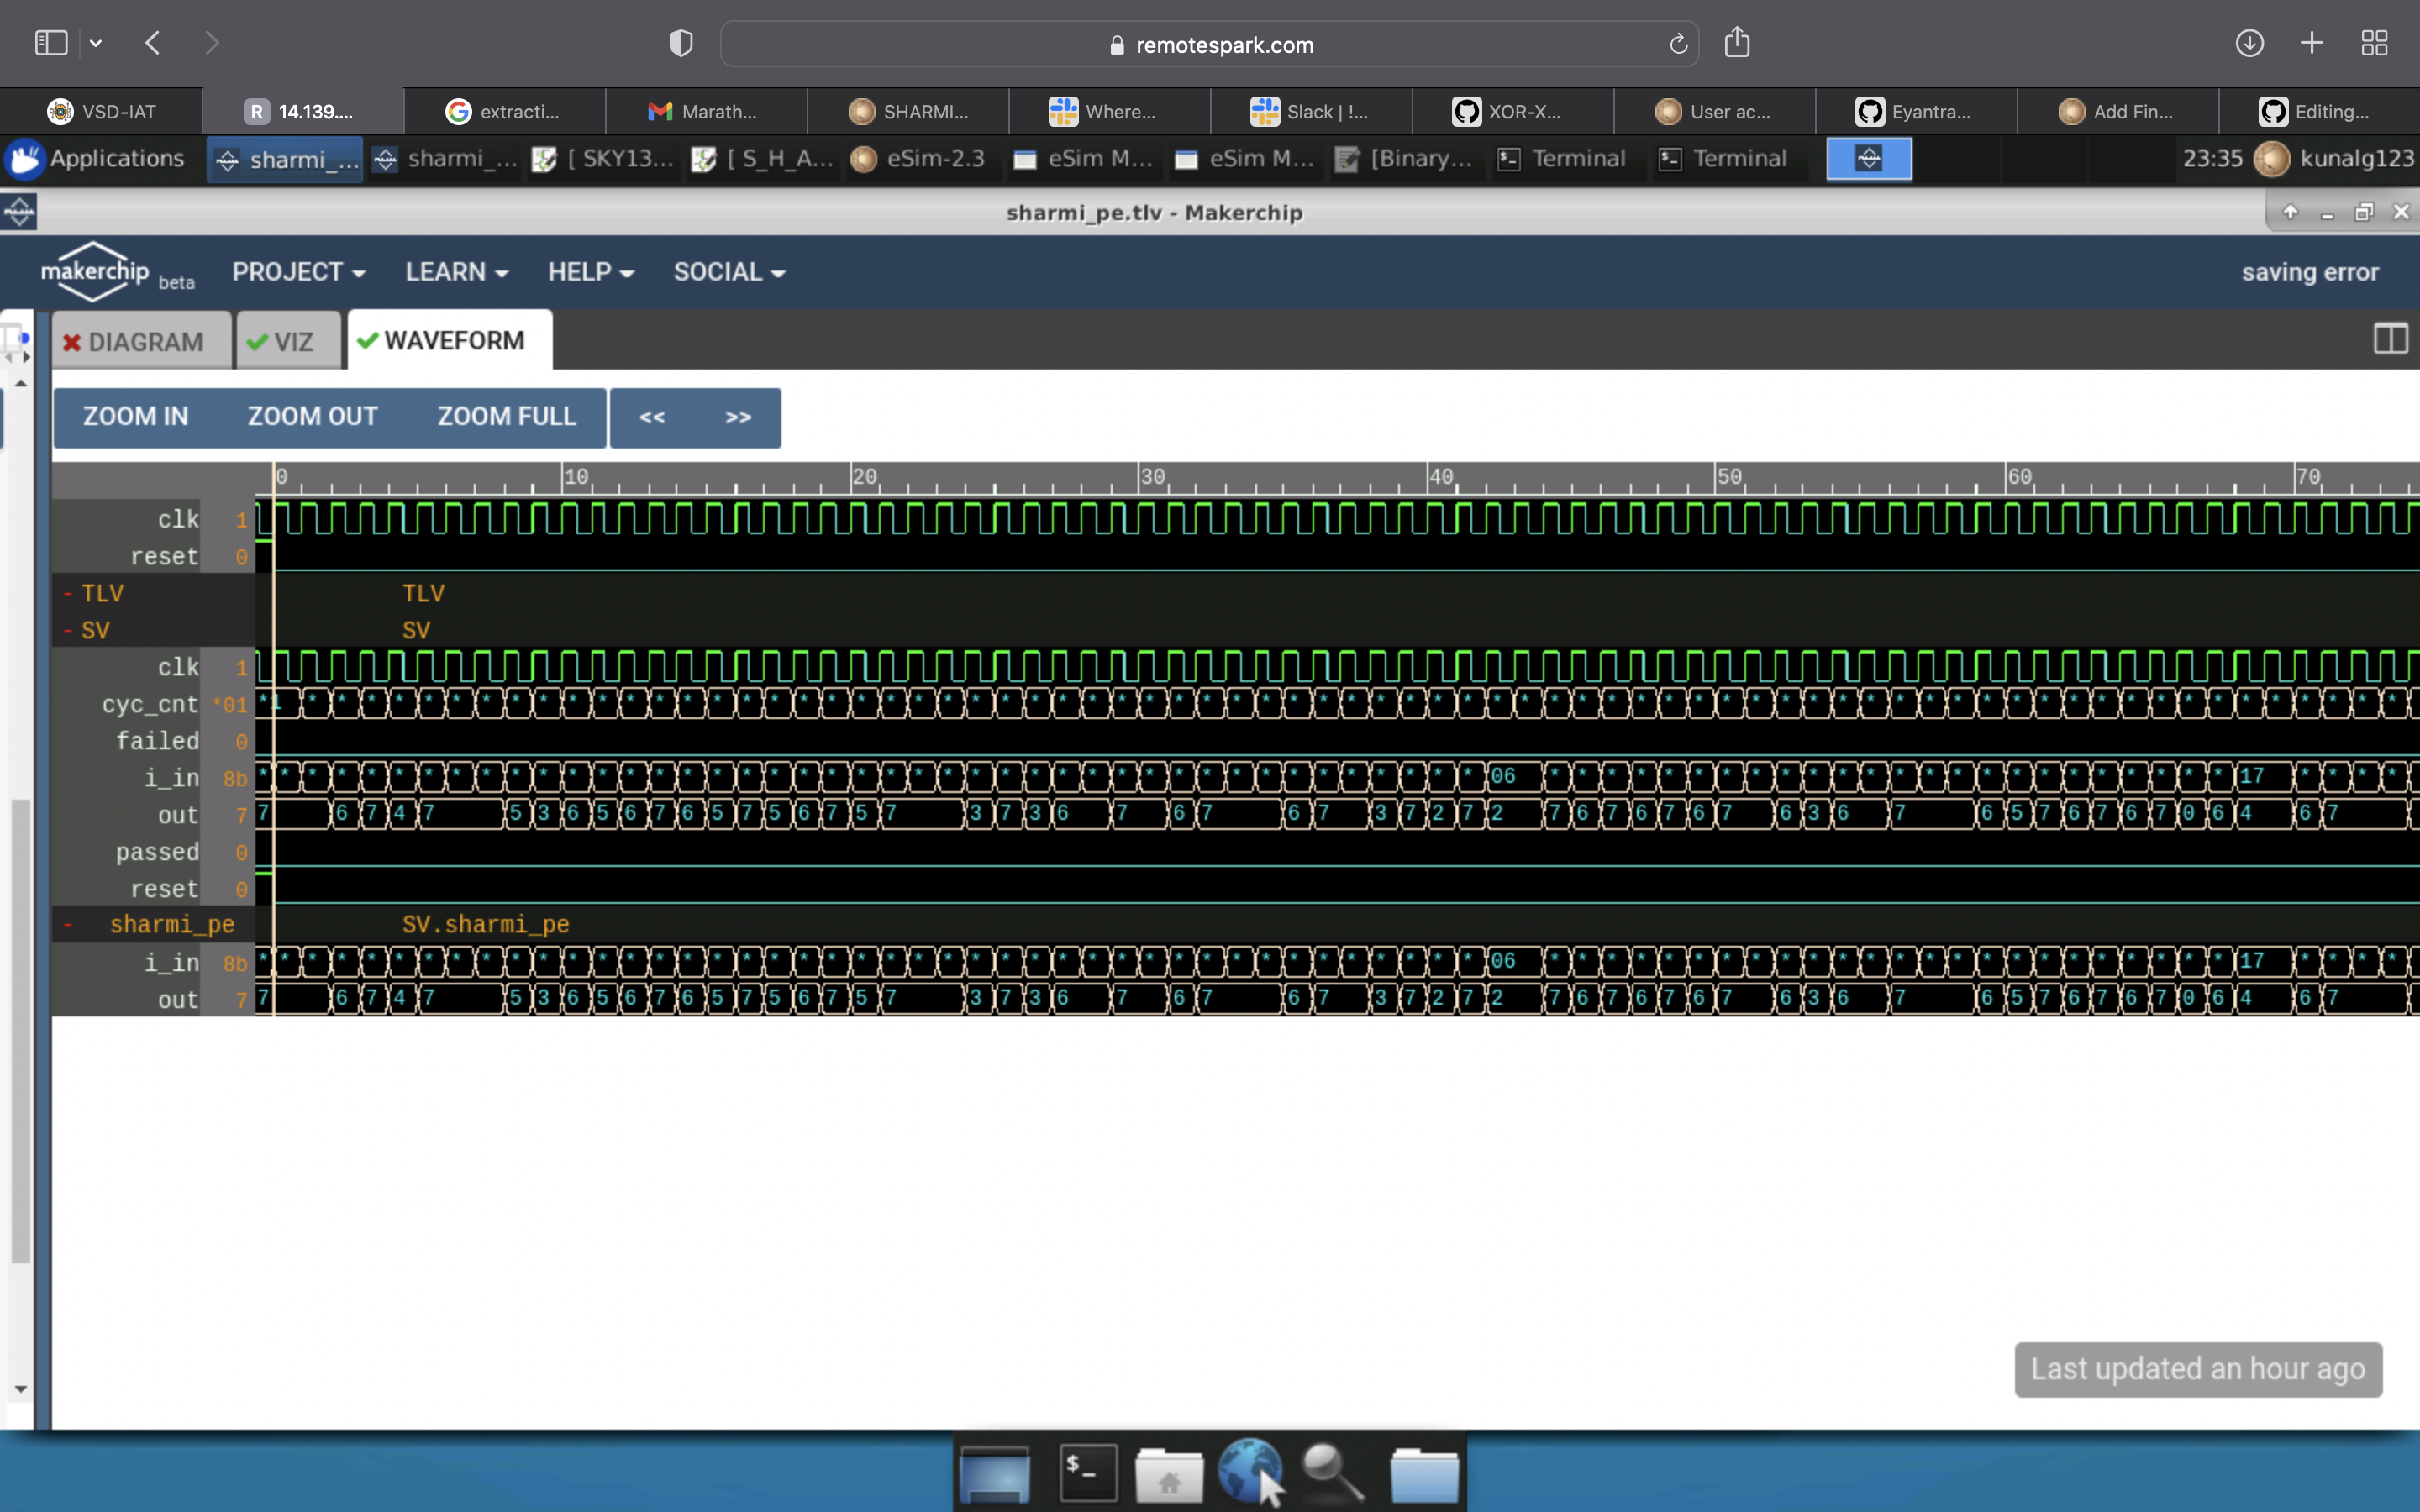The image size is (2420, 1512).
Task: Click the new tab plus icon
Action: tap(2312, 43)
